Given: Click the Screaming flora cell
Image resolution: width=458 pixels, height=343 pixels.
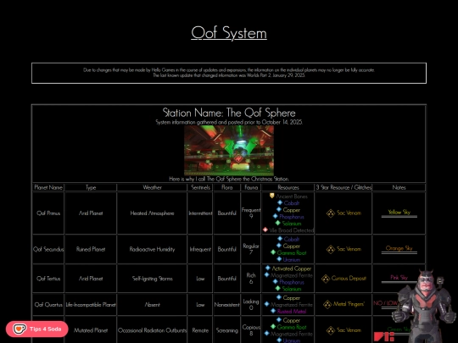Looking at the screenshot, I should coord(227,330).
